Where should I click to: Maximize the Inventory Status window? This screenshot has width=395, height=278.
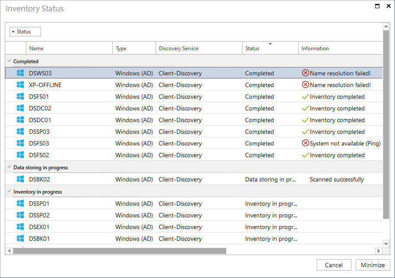(x=377, y=6)
